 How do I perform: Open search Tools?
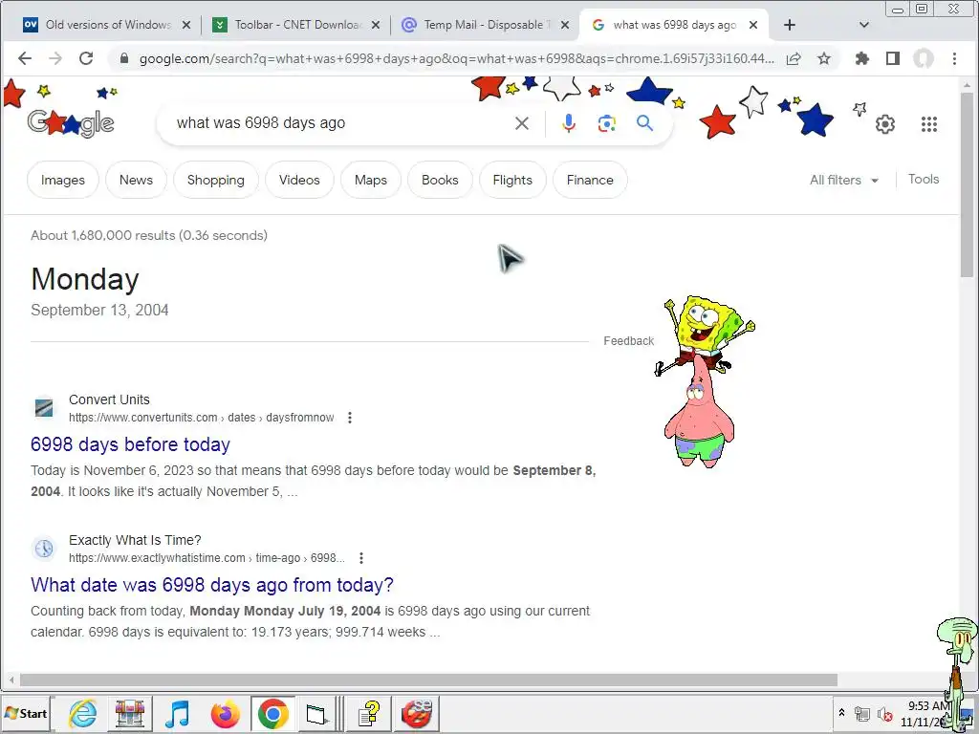point(924,179)
